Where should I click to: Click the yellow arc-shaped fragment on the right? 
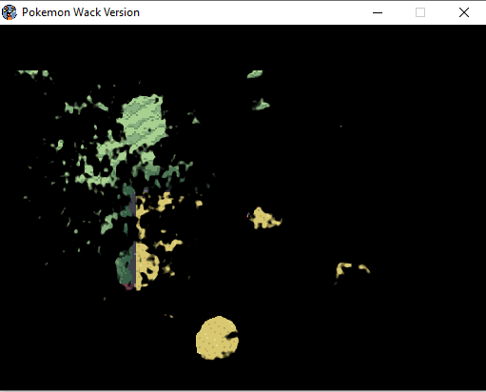[352, 270]
